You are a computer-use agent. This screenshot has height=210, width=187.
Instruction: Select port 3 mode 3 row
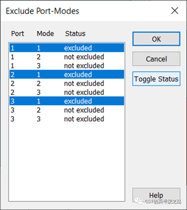pos(67,119)
